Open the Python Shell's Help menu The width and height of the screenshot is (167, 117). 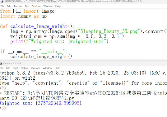coord(58,68)
